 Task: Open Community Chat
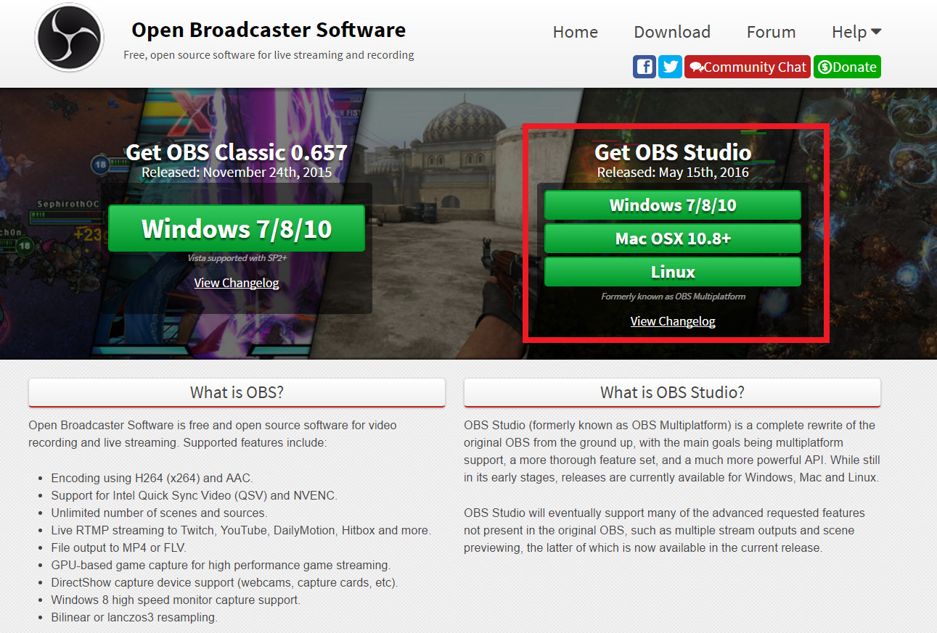tap(747, 67)
